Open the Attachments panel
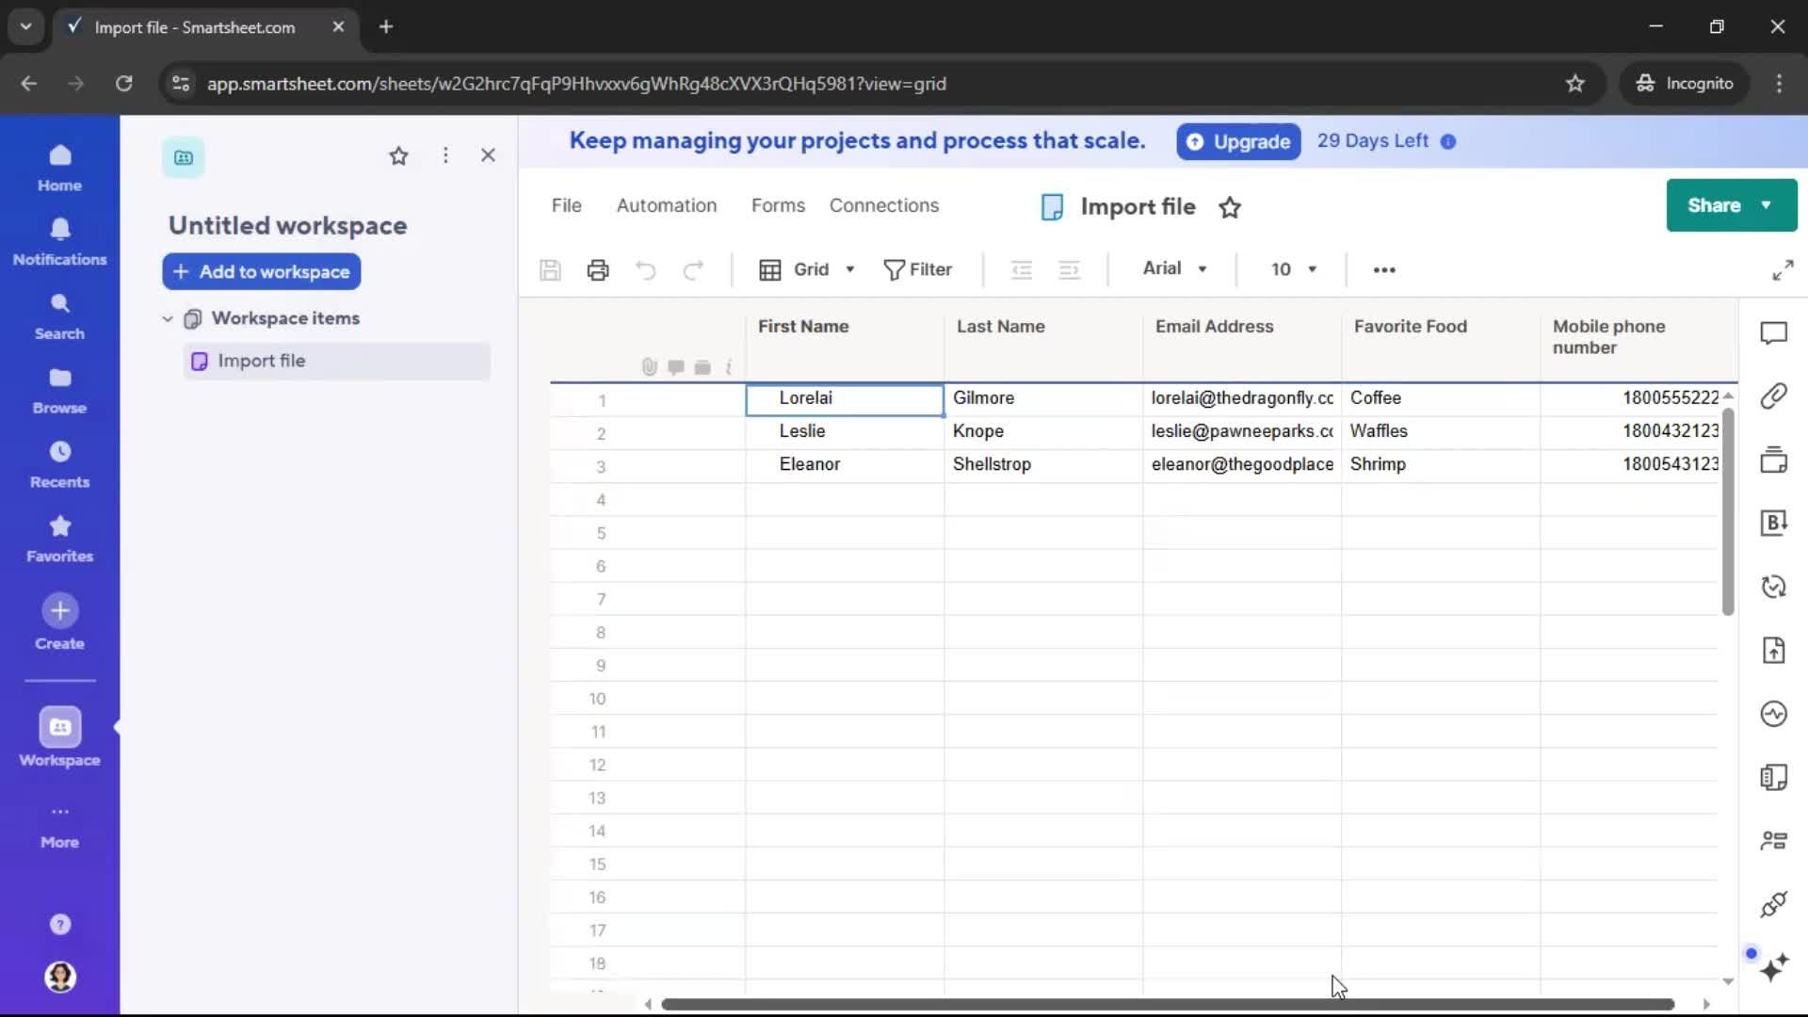The width and height of the screenshot is (1808, 1017). coord(1774,396)
